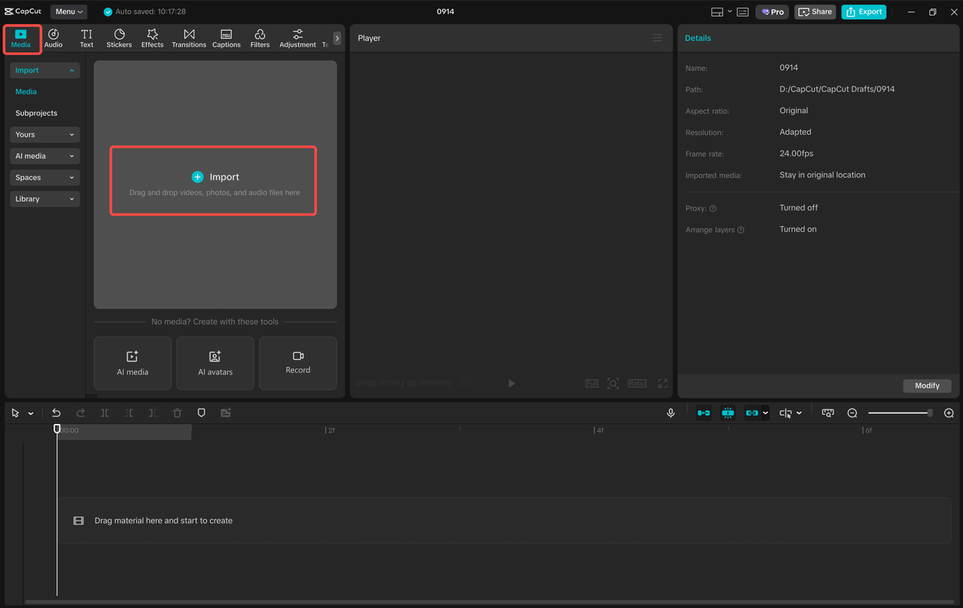
Task: Toggle auto snapping in timeline toolbar
Action: (x=728, y=413)
